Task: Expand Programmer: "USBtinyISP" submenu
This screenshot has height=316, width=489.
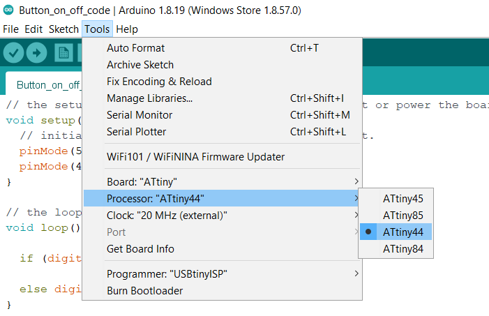Action: click(x=223, y=274)
